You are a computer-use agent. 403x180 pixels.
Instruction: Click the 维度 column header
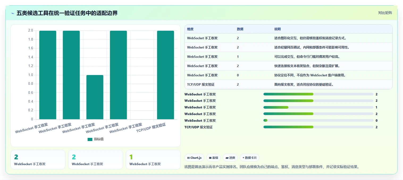pyautogui.click(x=190, y=29)
